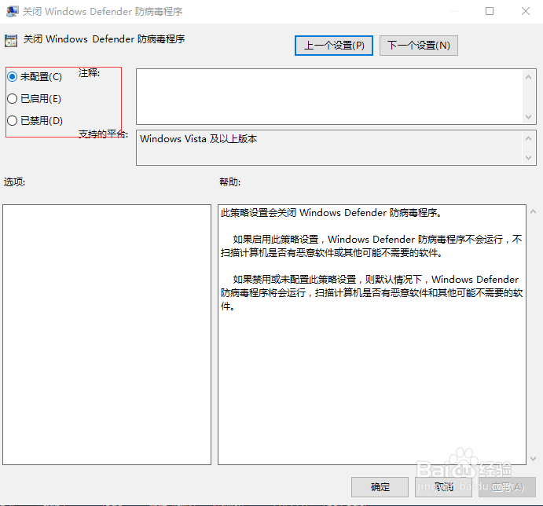Click the comment box scroll up arrow

pos(528,77)
